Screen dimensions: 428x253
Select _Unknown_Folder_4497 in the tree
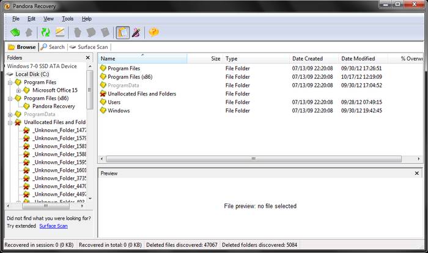59,194
